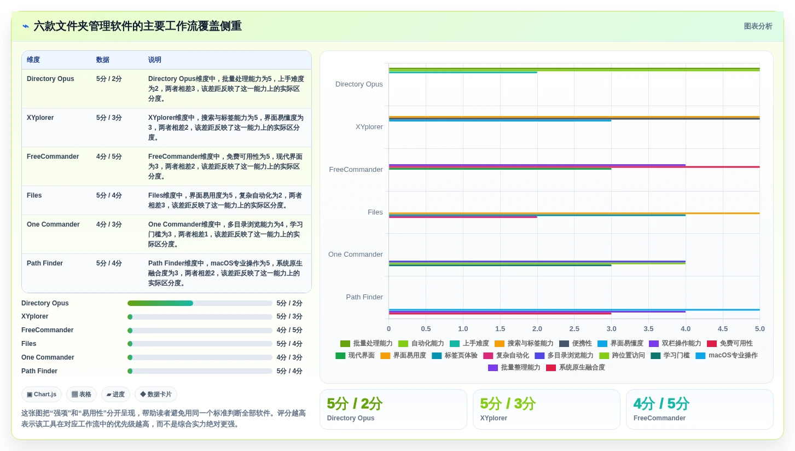Open the FreeCommander 4分 / 5分 card
Image resolution: width=795 pixels, height=451 pixels.
click(700, 409)
